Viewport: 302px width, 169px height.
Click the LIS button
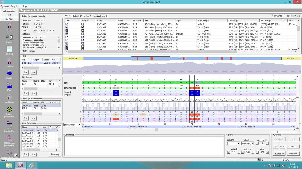tap(9, 15)
